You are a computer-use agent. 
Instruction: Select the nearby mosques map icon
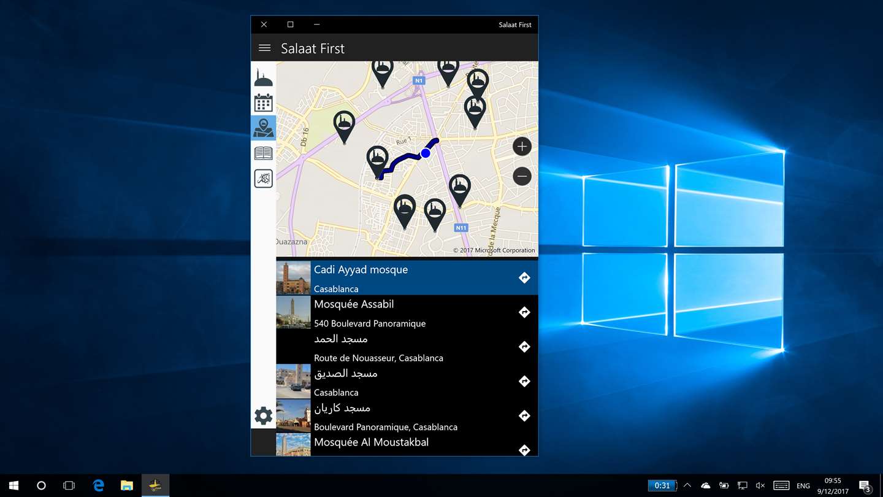point(263,128)
